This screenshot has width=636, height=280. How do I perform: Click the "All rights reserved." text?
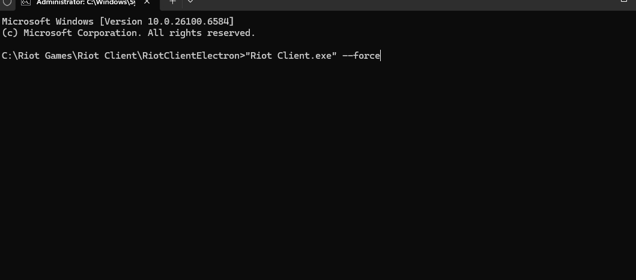(x=202, y=33)
